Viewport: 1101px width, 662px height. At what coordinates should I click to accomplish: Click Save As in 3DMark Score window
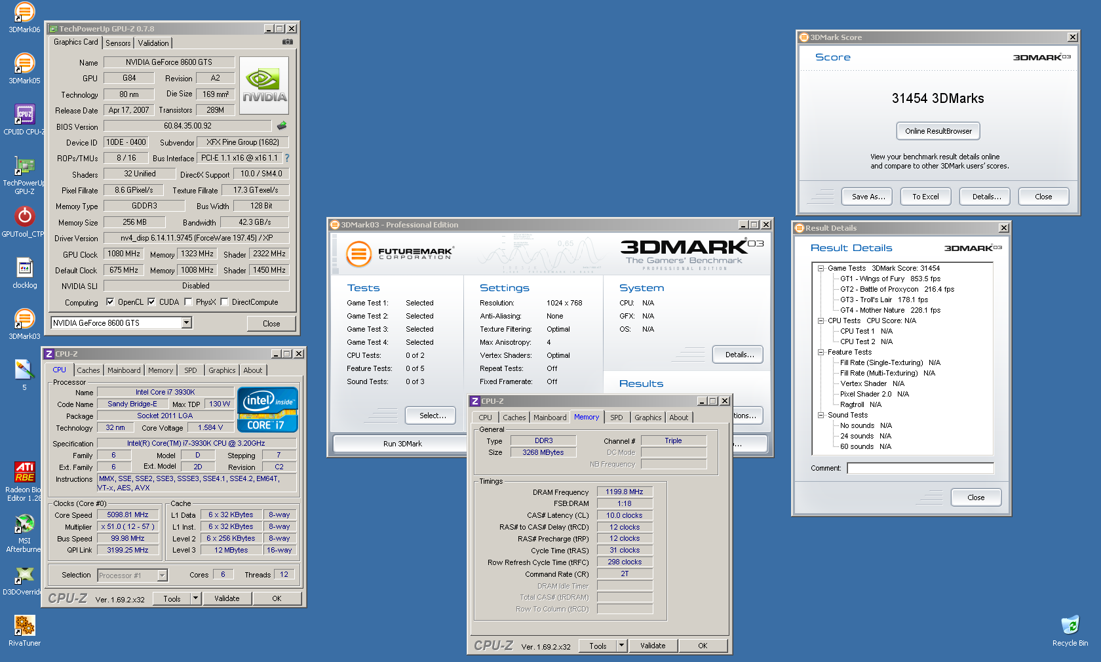pos(868,197)
